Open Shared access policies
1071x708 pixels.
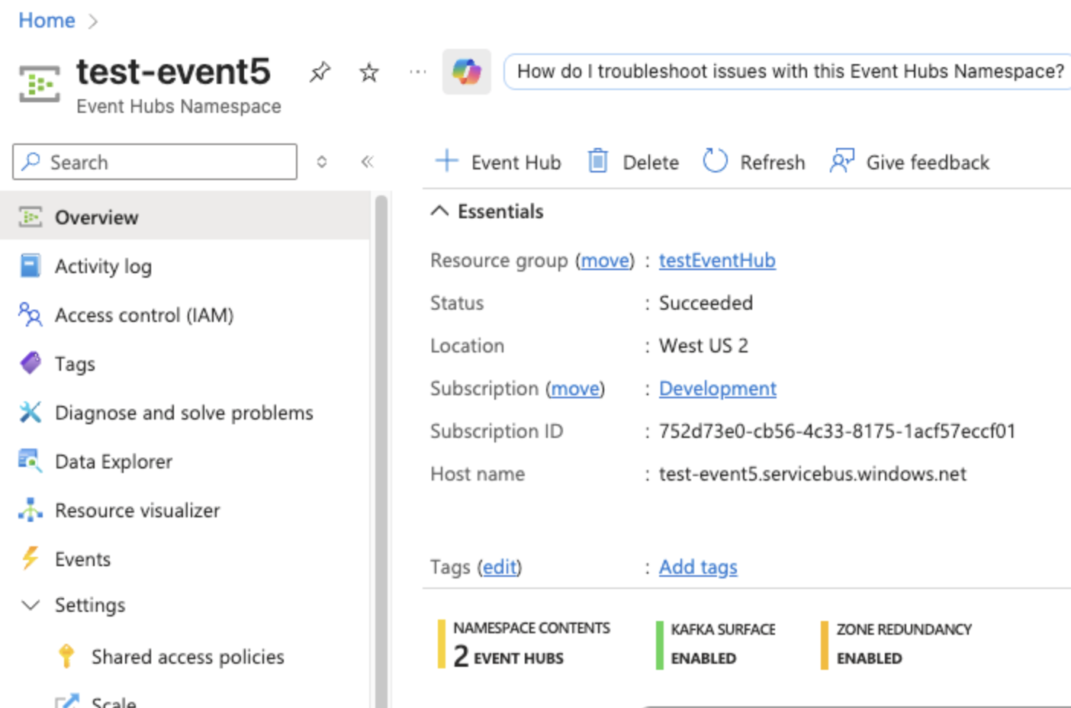click(188, 656)
